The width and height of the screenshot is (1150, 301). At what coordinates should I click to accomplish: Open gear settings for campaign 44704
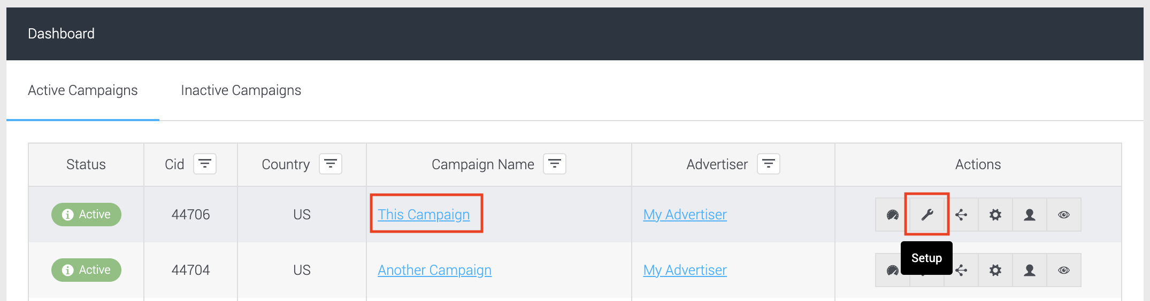pyautogui.click(x=995, y=270)
